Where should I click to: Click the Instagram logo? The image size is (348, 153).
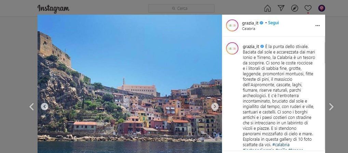[53, 9]
